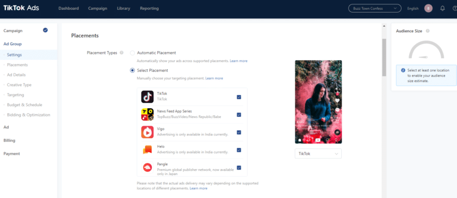Select the Automatic Placement radio button
This screenshot has height=198, width=457.
tap(133, 53)
